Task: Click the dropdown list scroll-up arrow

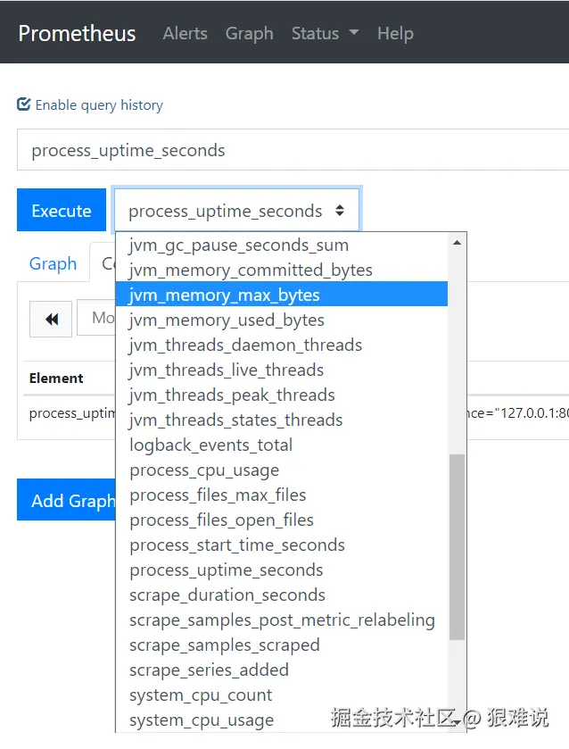Action: [457, 243]
